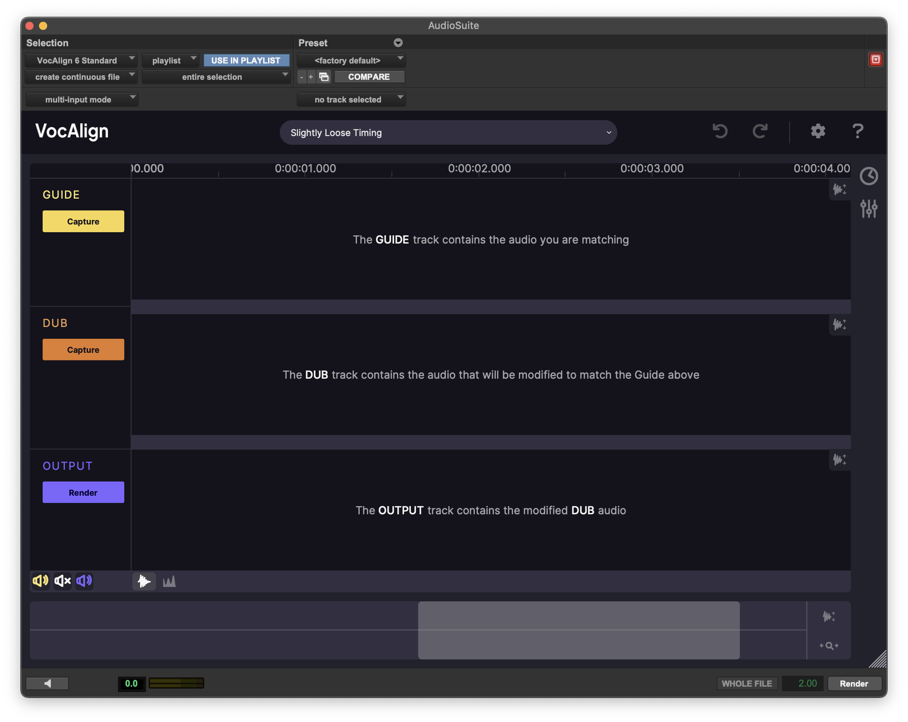Open VocAlign settings gear

(818, 132)
